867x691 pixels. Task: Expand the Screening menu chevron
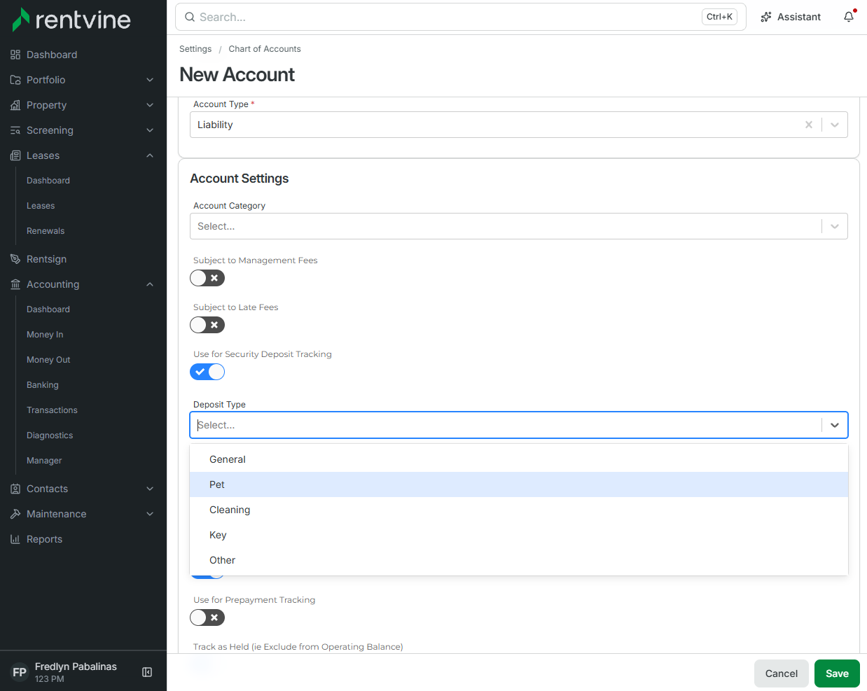click(150, 130)
